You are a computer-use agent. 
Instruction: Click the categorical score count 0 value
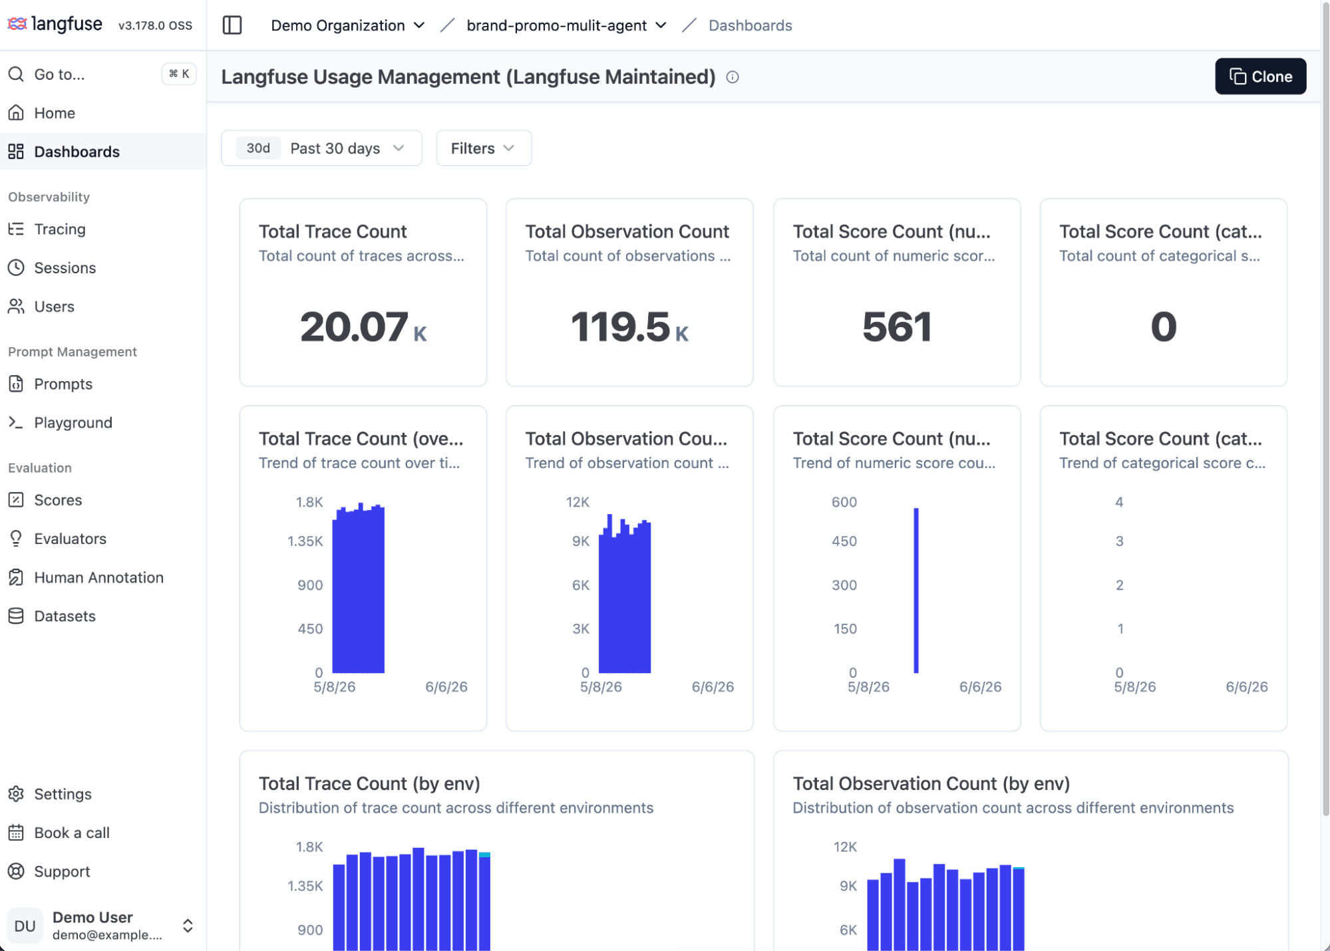click(x=1164, y=327)
